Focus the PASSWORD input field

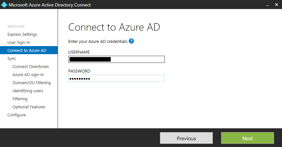pos(116,78)
